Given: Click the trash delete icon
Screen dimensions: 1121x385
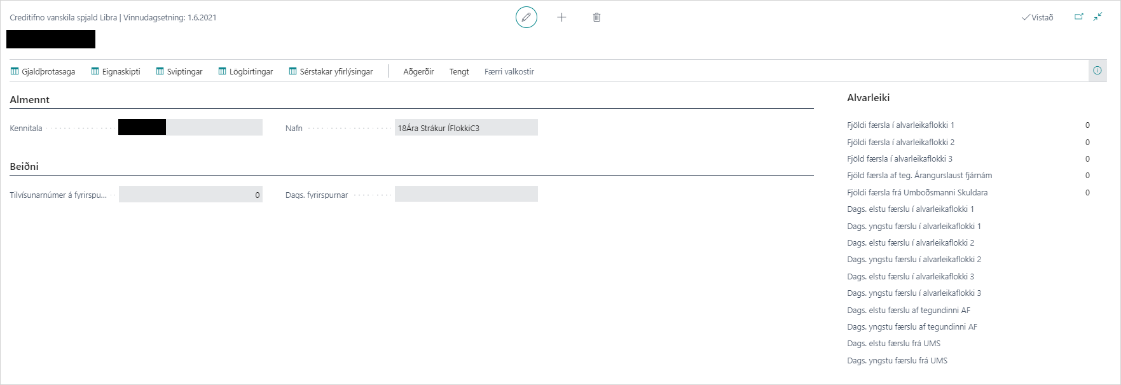Looking at the screenshot, I should coord(596,17).
